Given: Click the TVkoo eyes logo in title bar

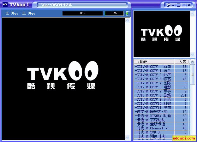Looking at the screenshot, I should point(5,5).
